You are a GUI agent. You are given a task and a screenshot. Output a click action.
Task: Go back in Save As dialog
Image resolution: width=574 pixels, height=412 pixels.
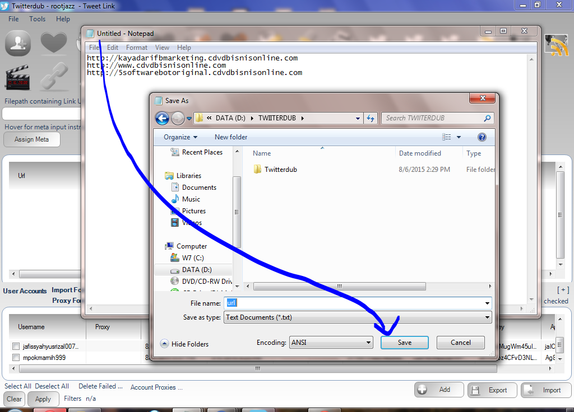(x=162, y=118)
